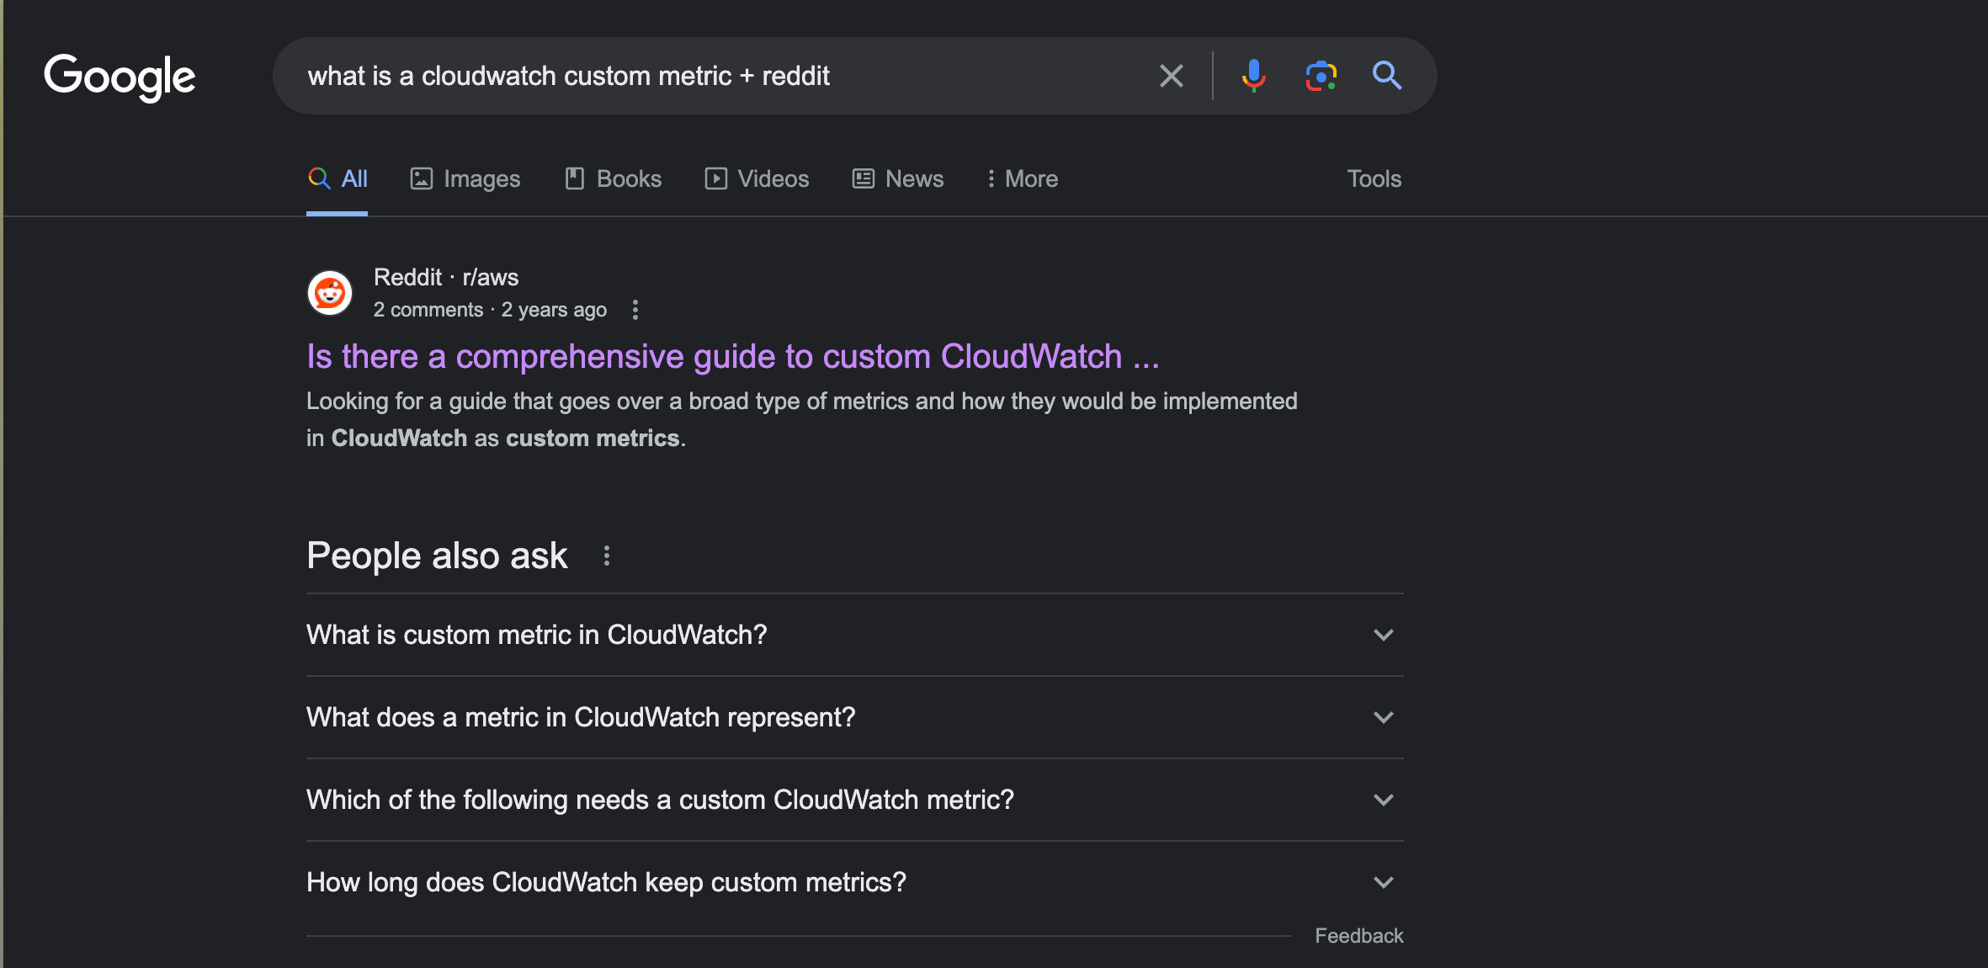Expand What does a metric in CloudWatch represent?
The image size is (1988, 968).
(855, 717)
